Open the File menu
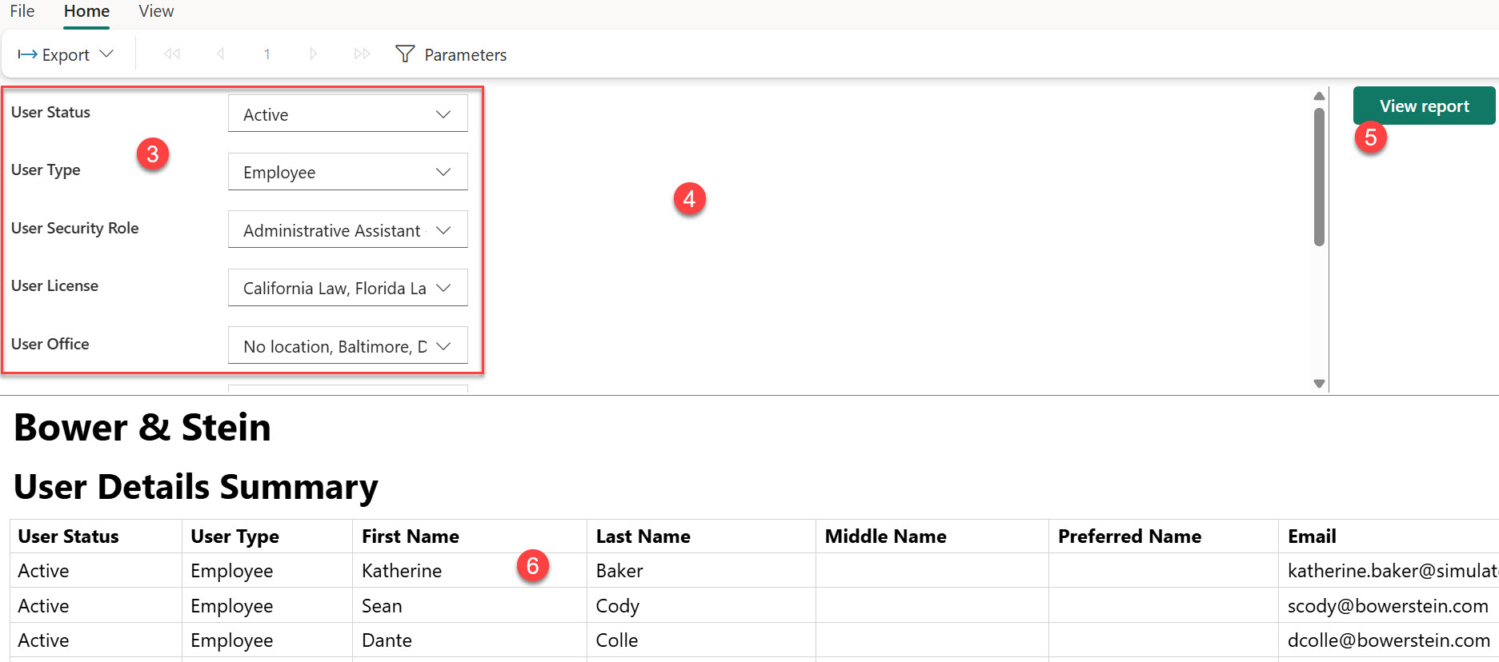Screen dimensions: 1499x662 [x=22, y=11]
